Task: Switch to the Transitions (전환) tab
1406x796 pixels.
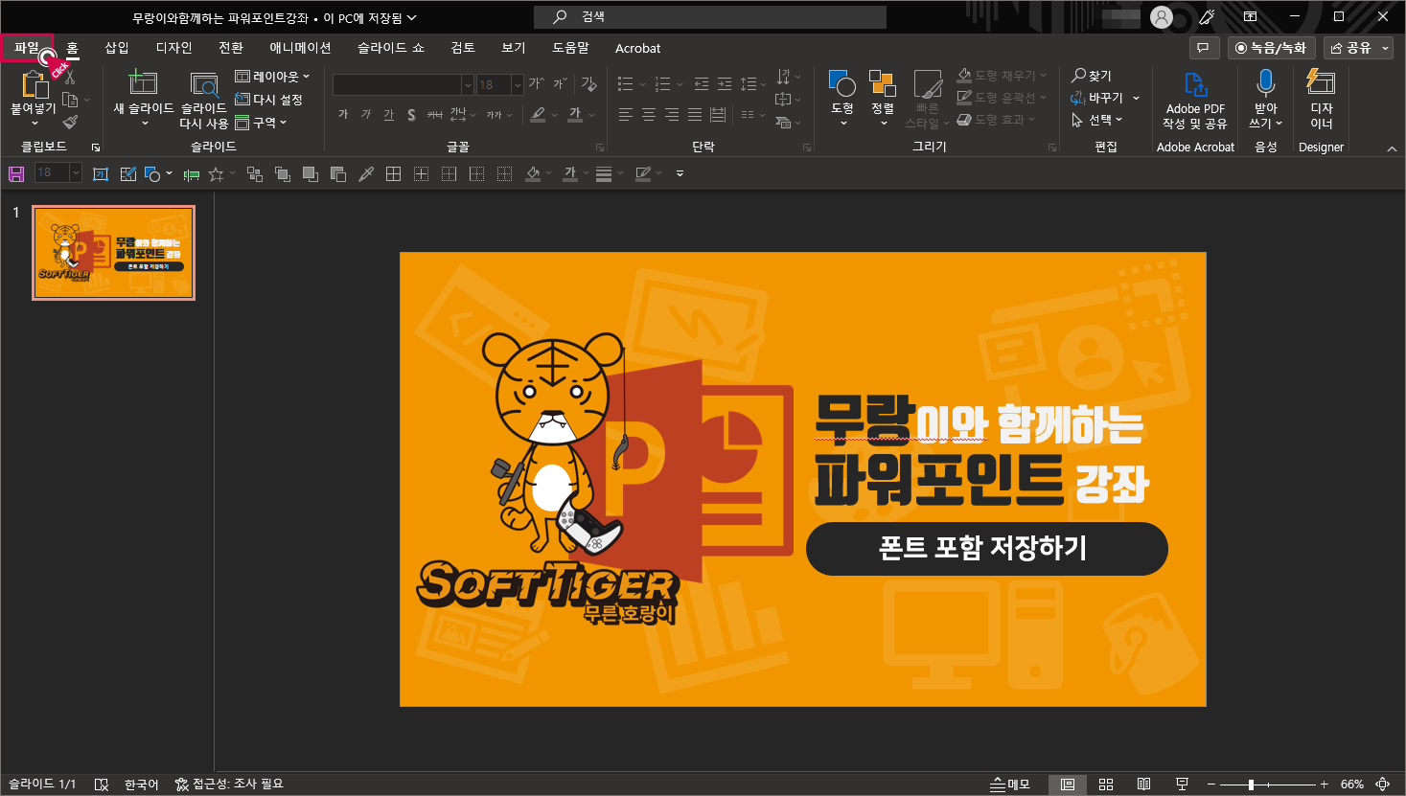Action: (x=231, y=48)
